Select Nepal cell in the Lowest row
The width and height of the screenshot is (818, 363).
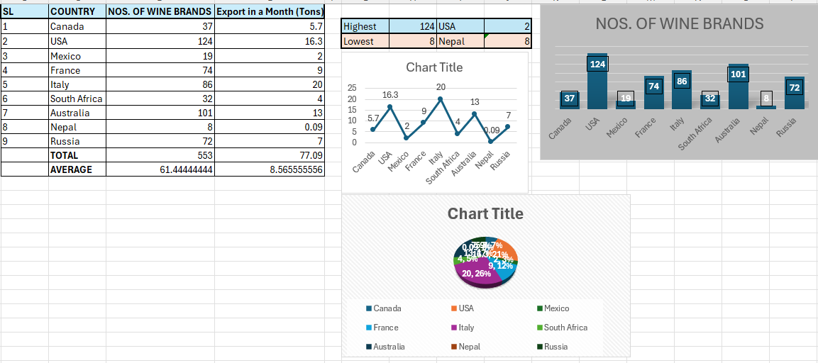point(460,41)
